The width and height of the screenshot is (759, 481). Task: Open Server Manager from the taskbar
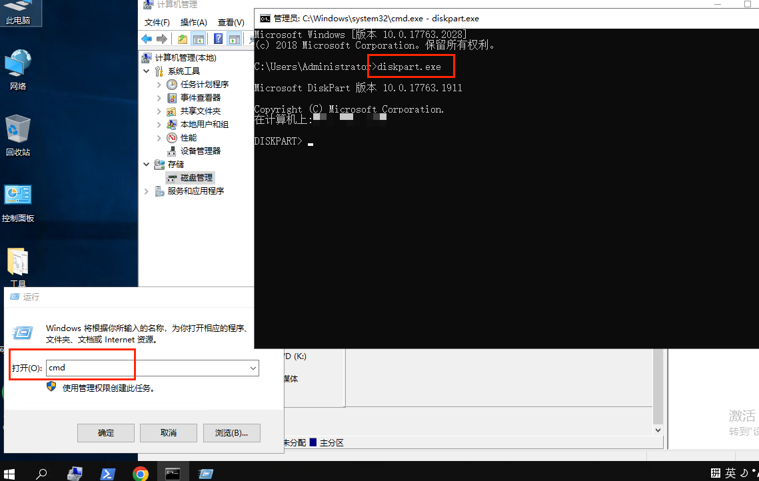[75, 474]
